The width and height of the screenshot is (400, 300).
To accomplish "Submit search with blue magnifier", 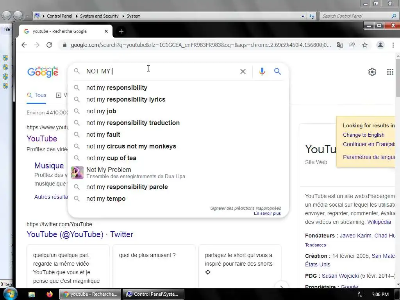I will [x=278, y=71].
